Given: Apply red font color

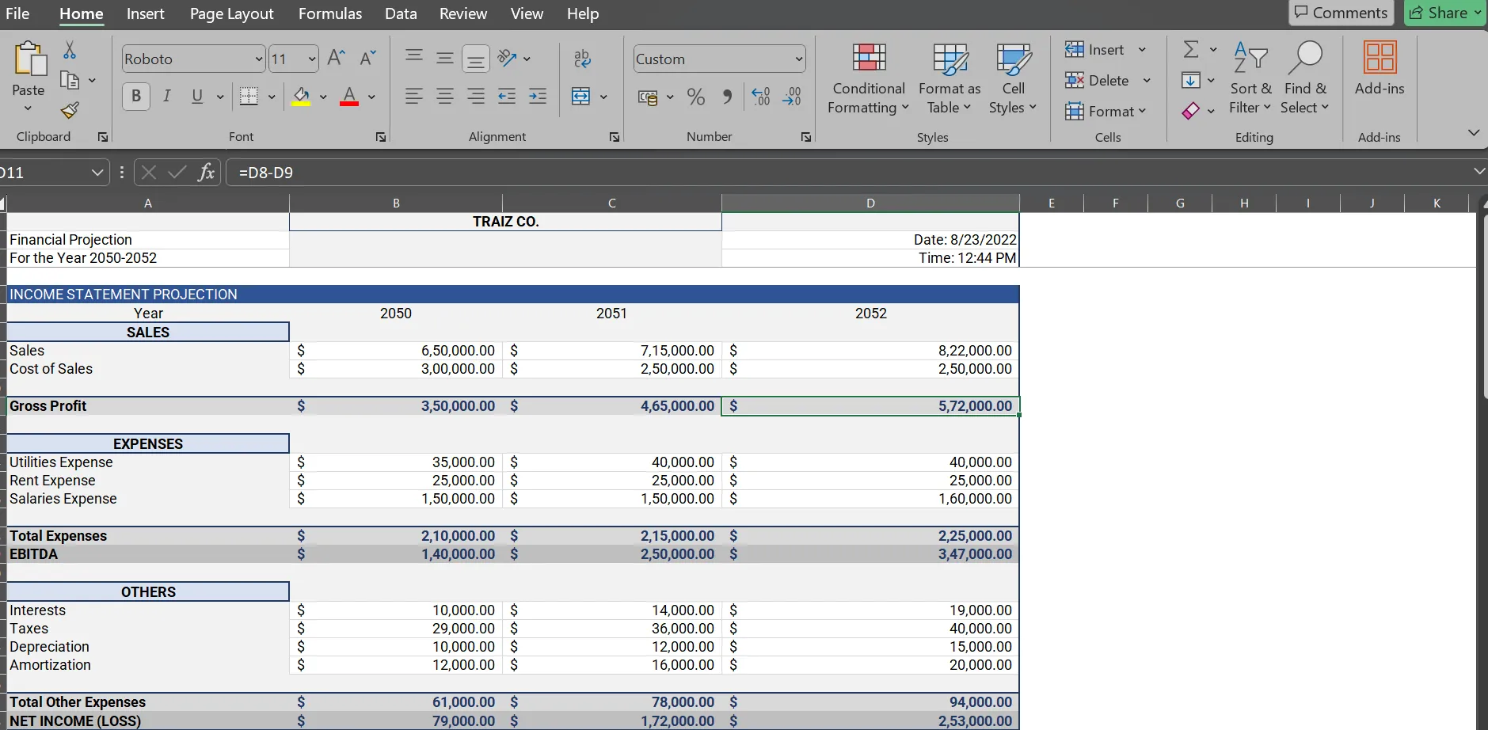Looking at the screenshot, I should (x=349, y=97).
